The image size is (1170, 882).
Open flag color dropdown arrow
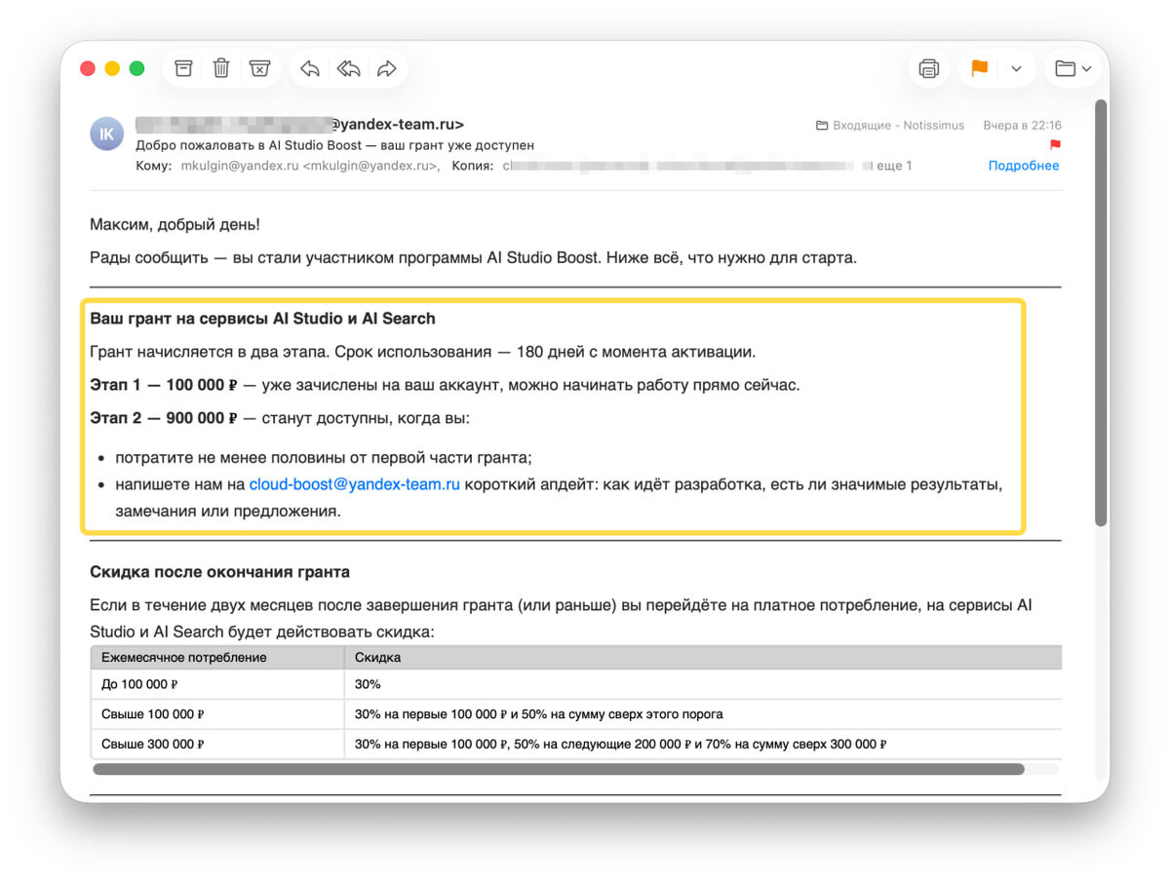point(1016,68)
